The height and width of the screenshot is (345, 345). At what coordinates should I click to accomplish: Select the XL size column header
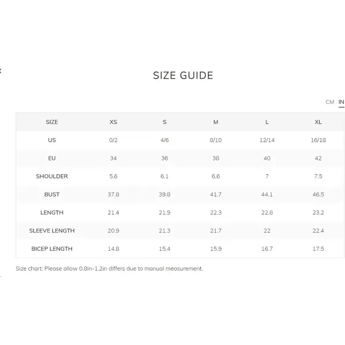[318, 122]
